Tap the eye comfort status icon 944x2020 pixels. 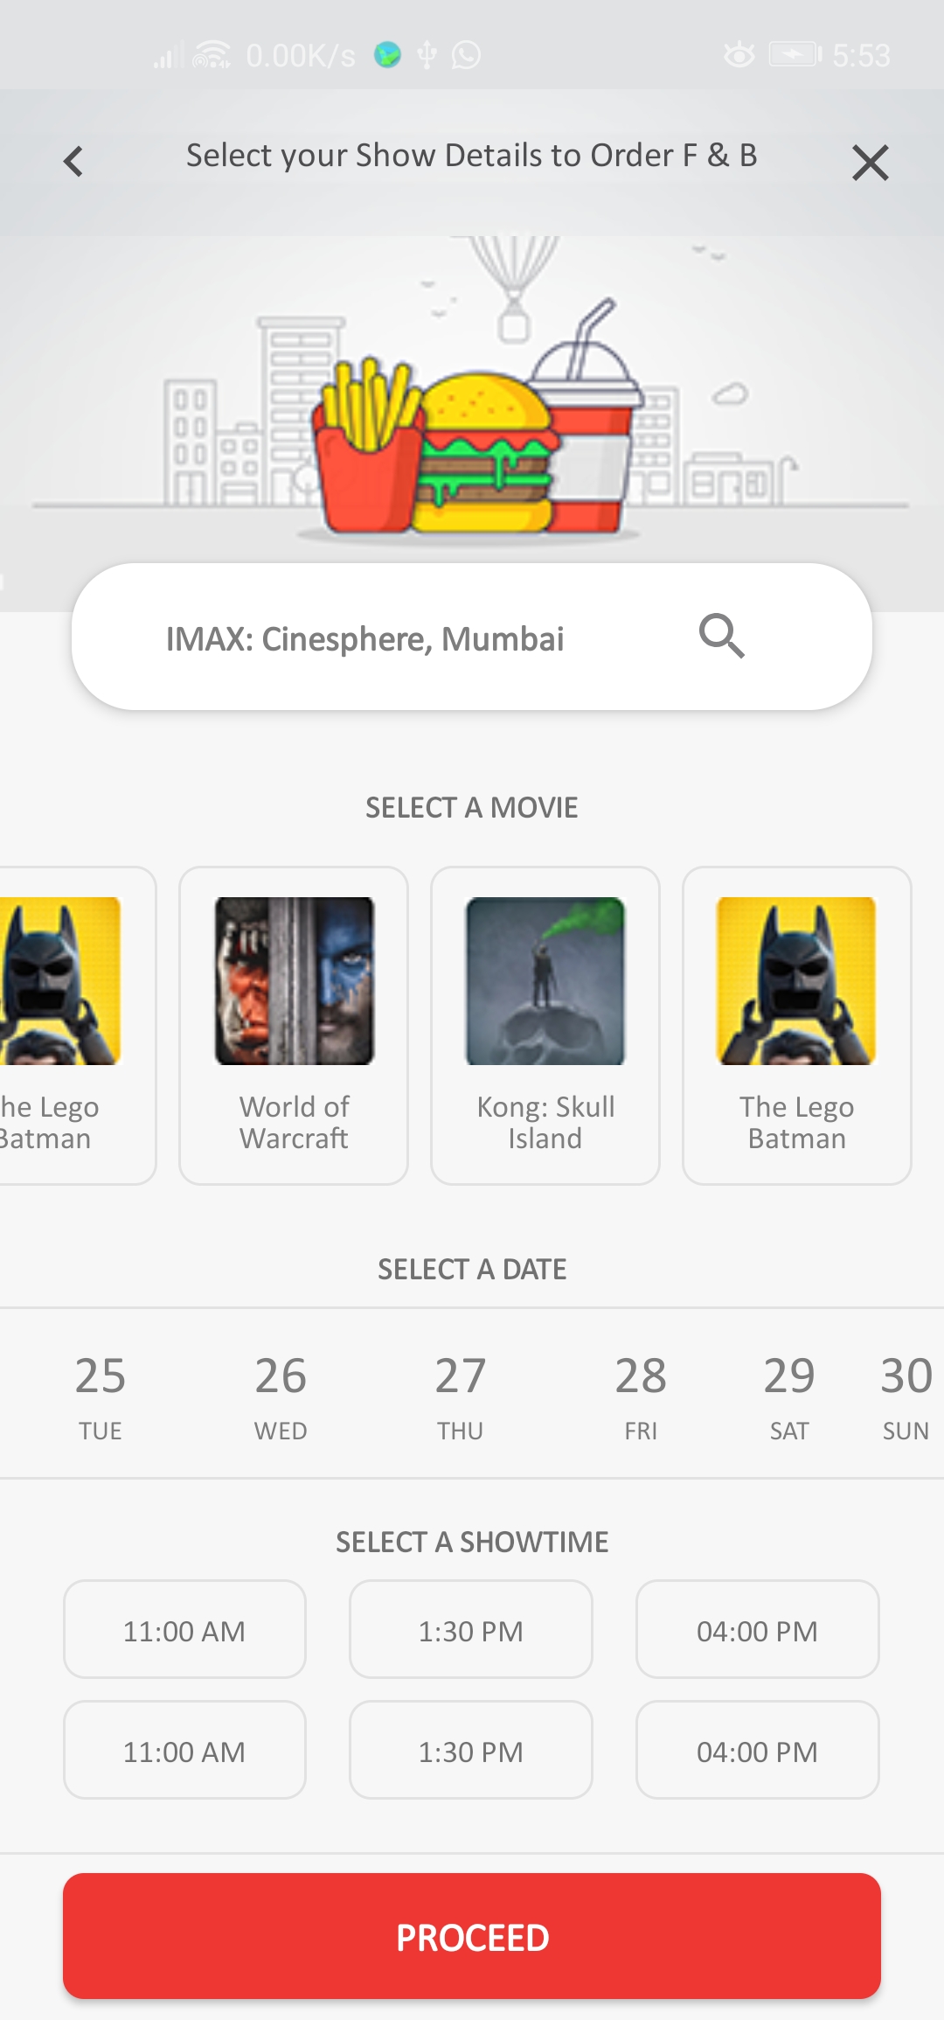(739, 55)
